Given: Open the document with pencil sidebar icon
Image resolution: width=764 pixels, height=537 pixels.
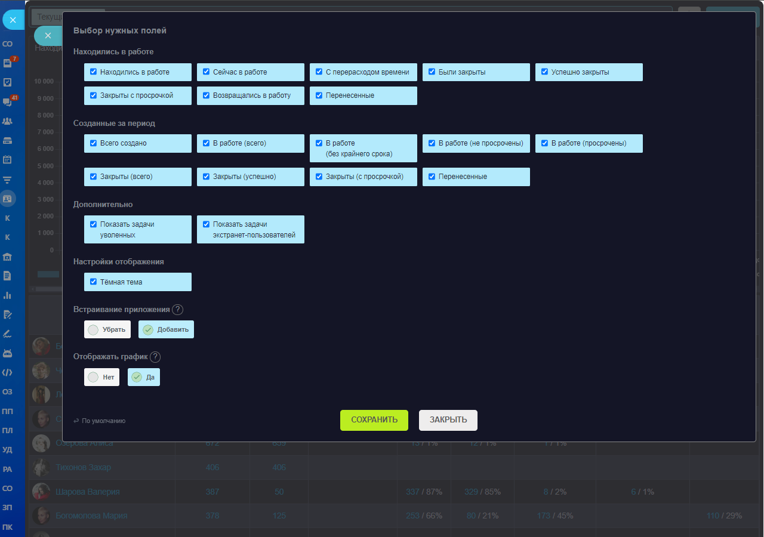Looking at the screenshot, I should (8, 314).
